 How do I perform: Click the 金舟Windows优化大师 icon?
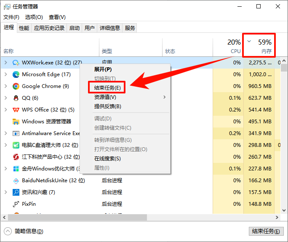(x=16, y=168)
